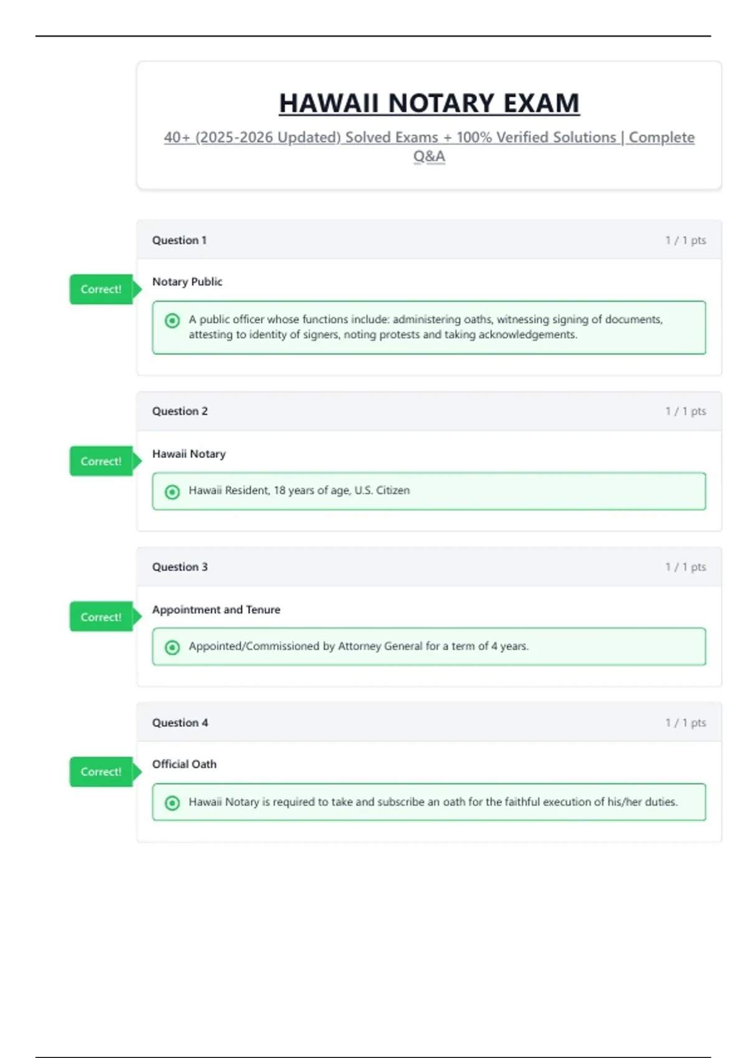
Task: Select Question 1 answer radio icon
Action: click(x=172, y=321)
